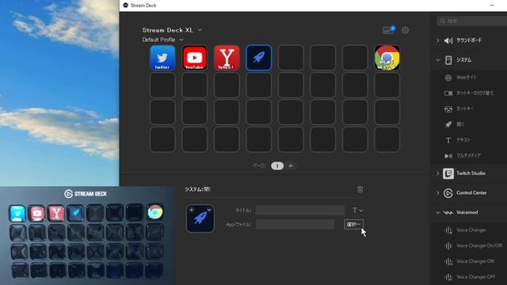507x285 pixels.
Task: Open the Stream Deck XL device dropdown
Action: pos(172,30)
